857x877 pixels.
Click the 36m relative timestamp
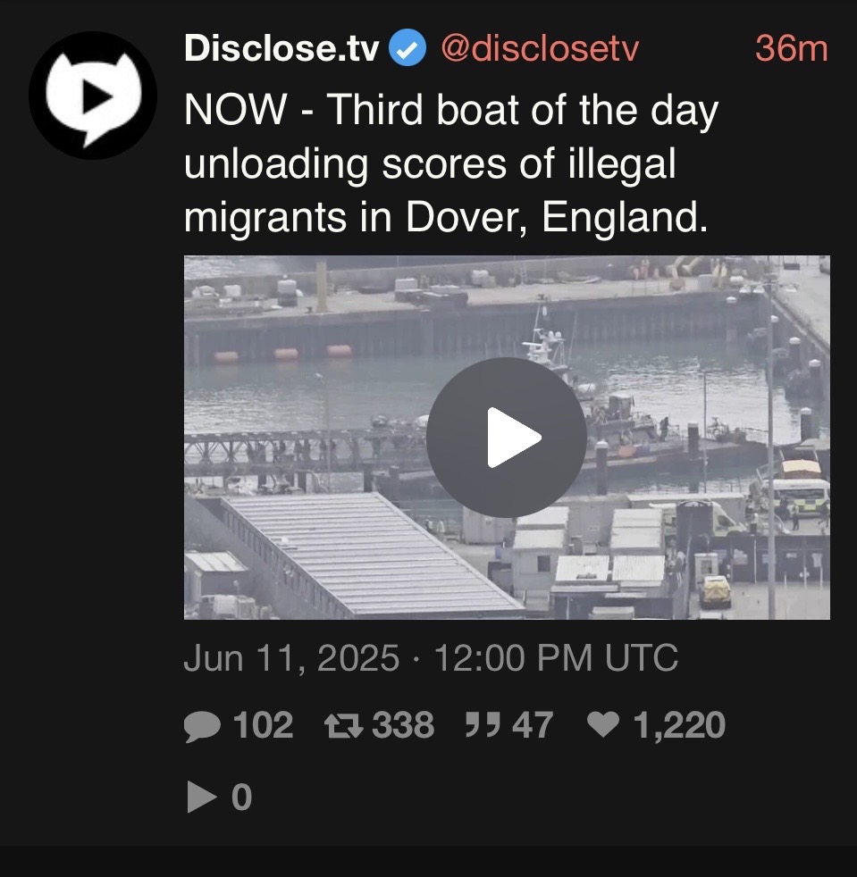pos(792,48)
